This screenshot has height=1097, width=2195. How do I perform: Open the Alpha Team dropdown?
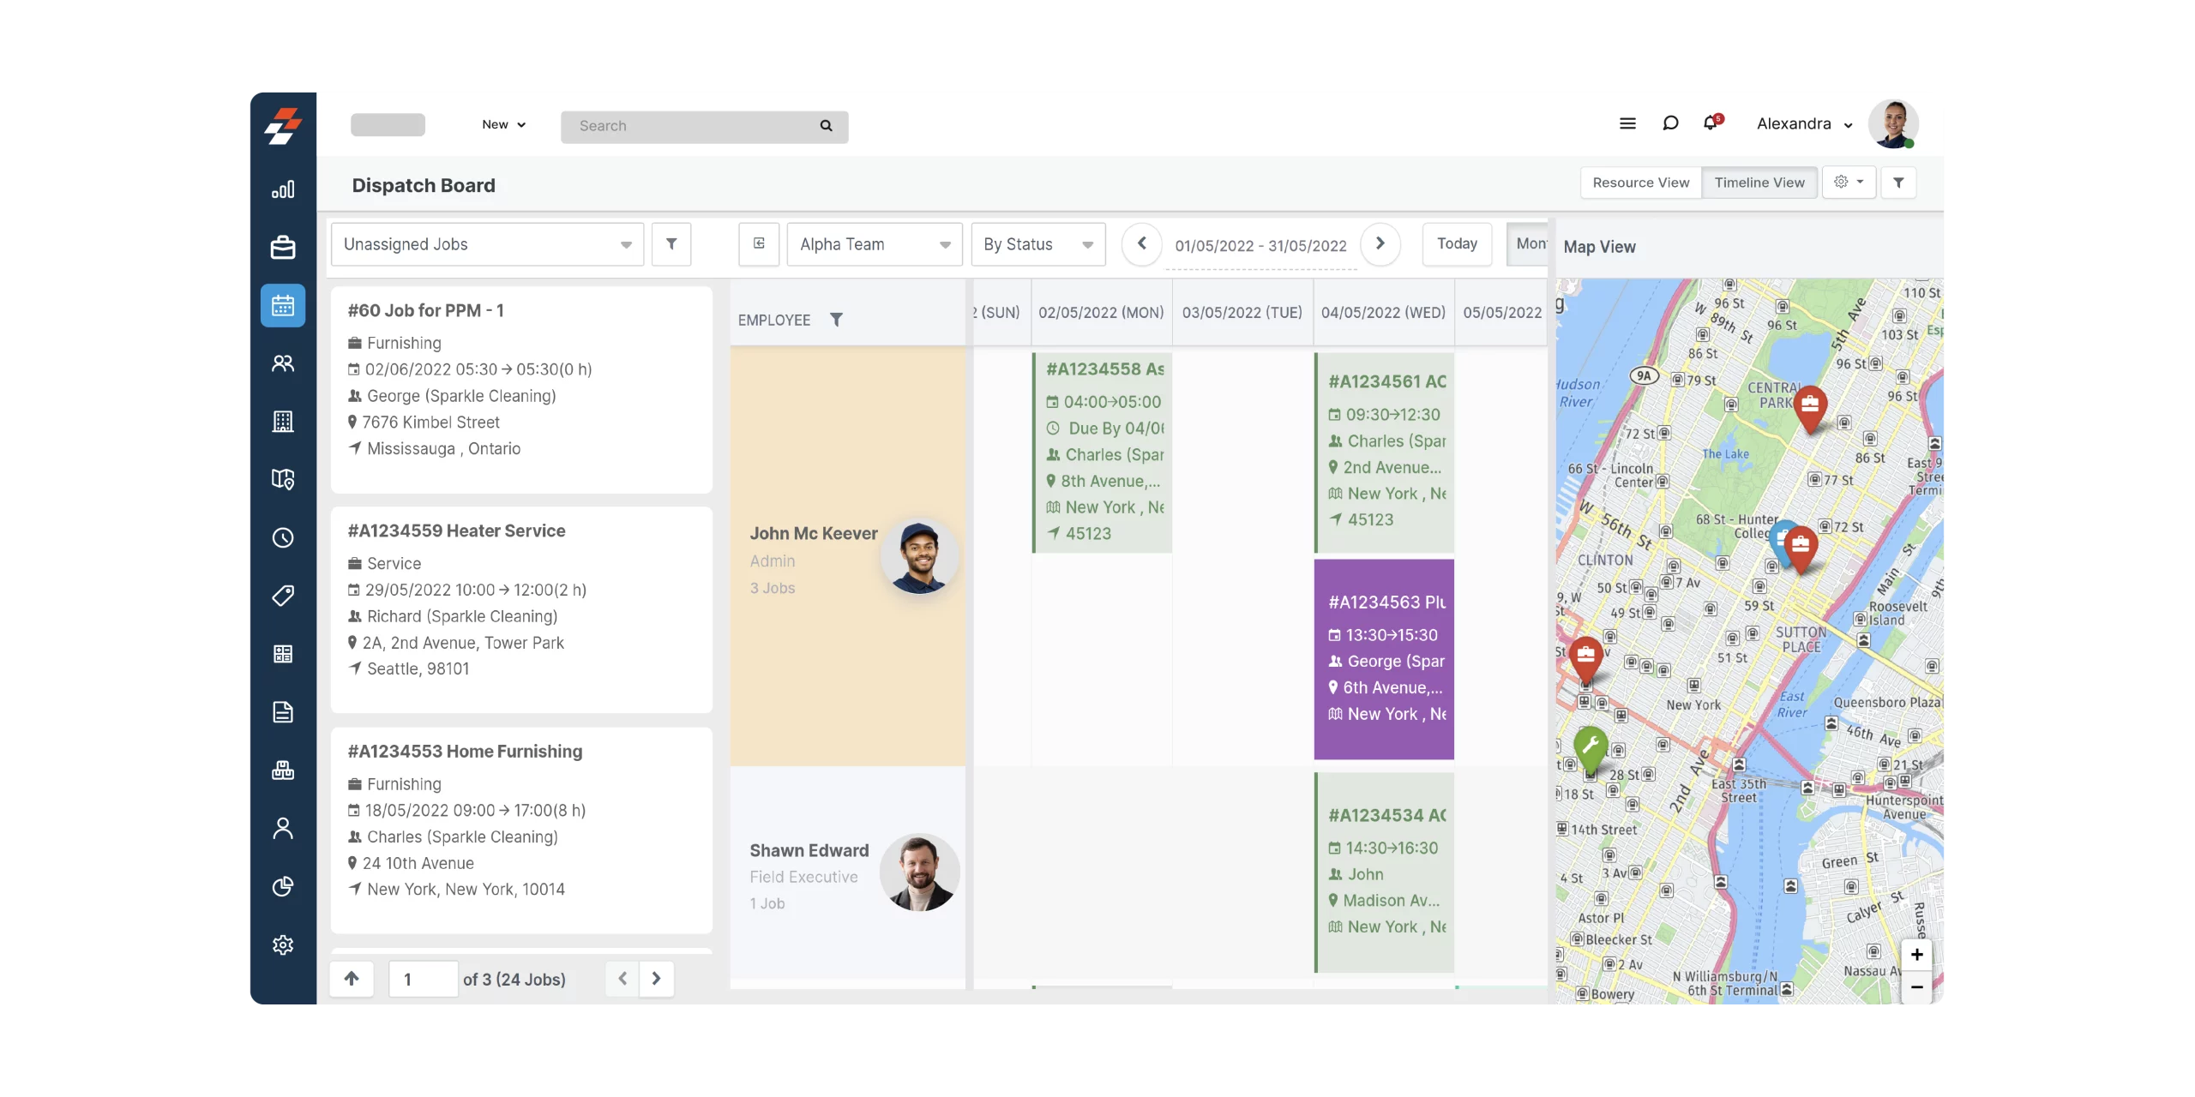[x=874, y=244]
